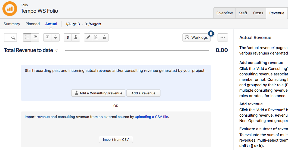The height and width of the screenshot is (150, 288).
Task: Click the copy revenue icon
Action: click(x=96, y=37)
